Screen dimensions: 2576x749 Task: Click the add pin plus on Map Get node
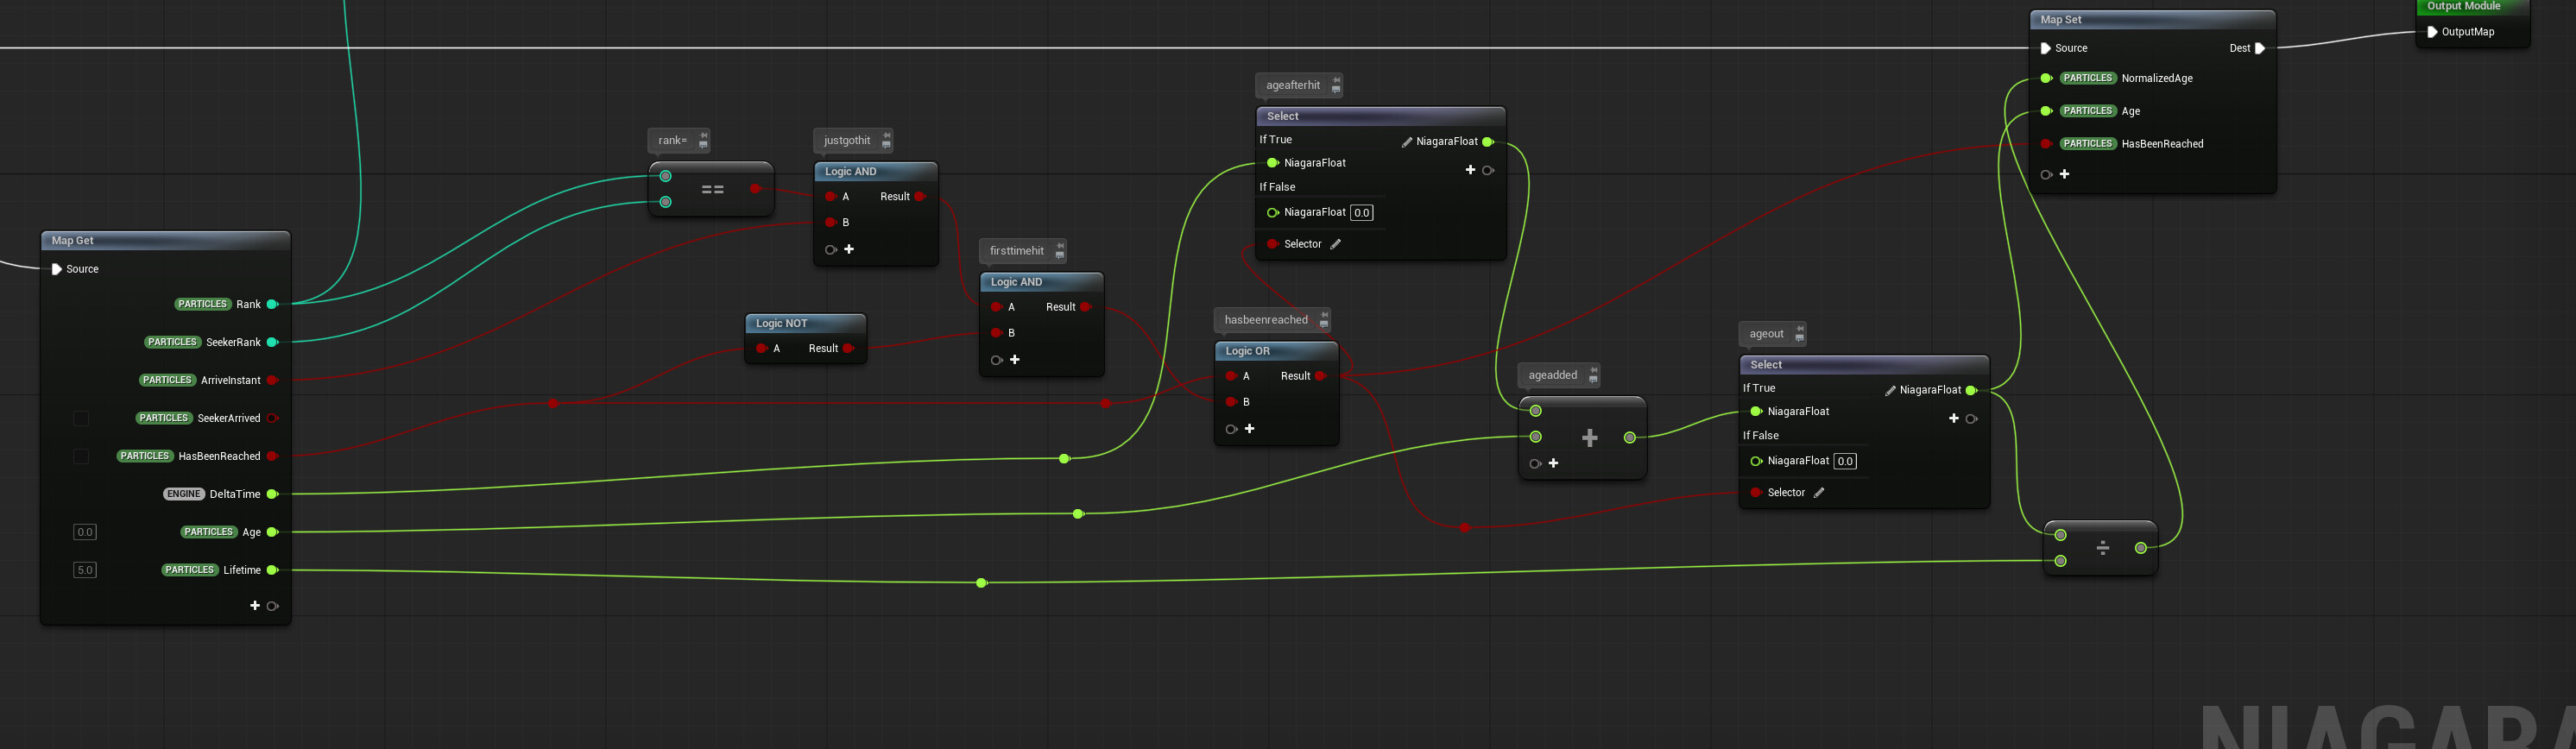pos(255,606)
